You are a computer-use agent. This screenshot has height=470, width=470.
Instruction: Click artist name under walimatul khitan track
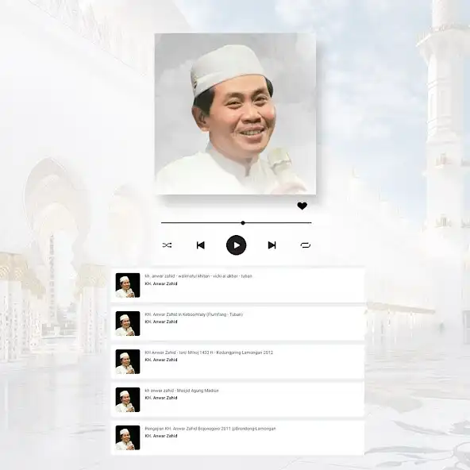[x=161, y=283]
